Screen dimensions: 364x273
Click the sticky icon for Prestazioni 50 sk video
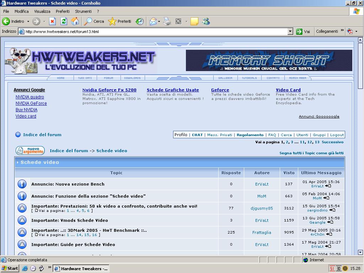point(22,208)
